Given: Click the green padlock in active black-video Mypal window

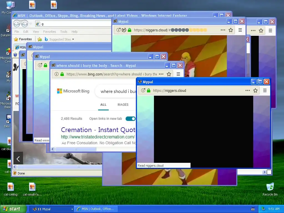Looking at the screenshot, I should click(x=149, y=90).
